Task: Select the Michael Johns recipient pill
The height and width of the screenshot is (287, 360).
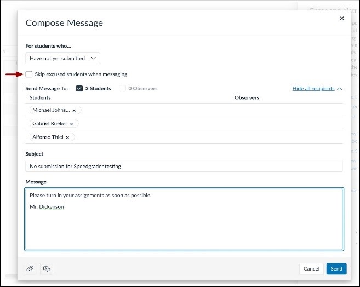Action: coord(55,110)
